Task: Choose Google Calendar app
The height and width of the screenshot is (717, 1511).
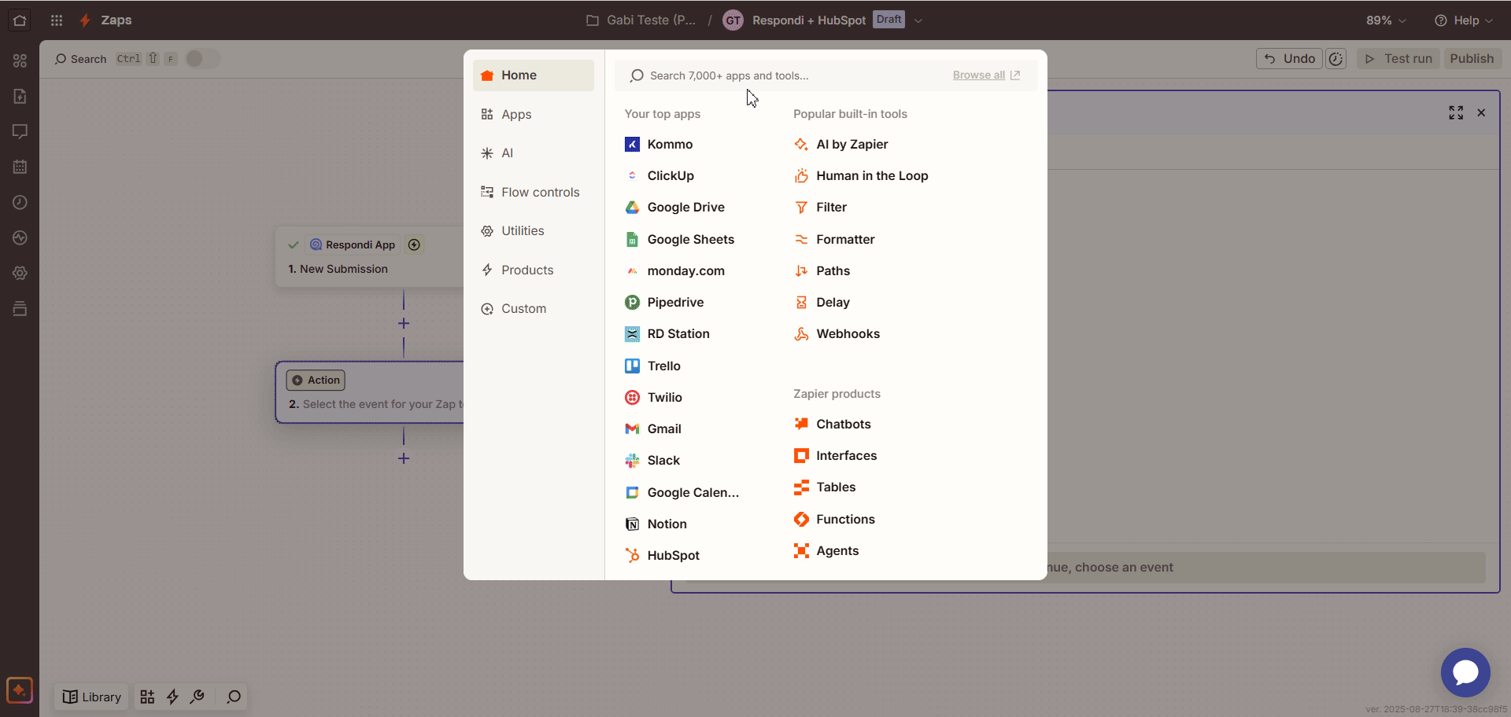Action: pyautogui.click(x=682, y=493)
